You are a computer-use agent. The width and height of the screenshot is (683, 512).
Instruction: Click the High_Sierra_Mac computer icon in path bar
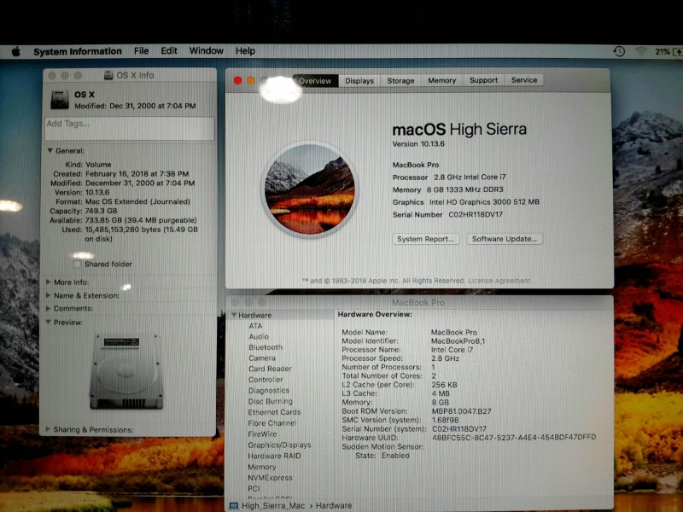coord(234,505)
